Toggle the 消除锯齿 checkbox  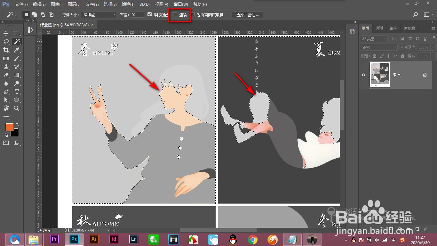(x=150, y=14)
